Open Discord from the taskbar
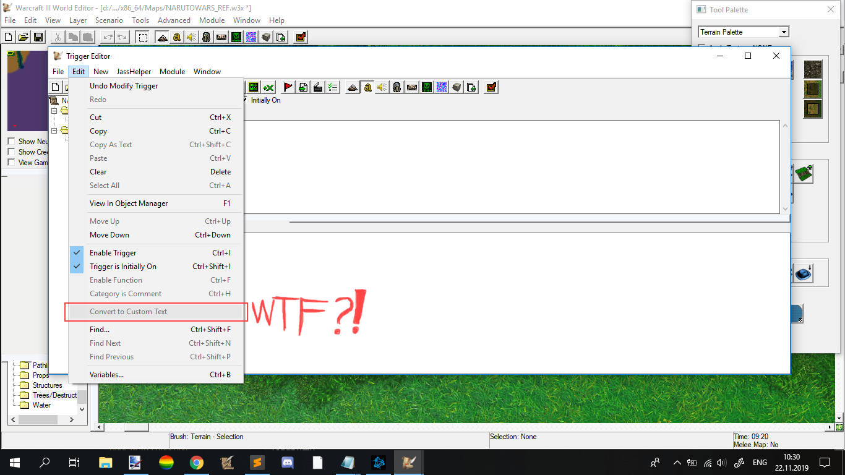This screenshot has width=845, height=475. 288,462
